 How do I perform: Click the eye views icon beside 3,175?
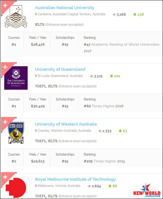[x=91, y=76]
